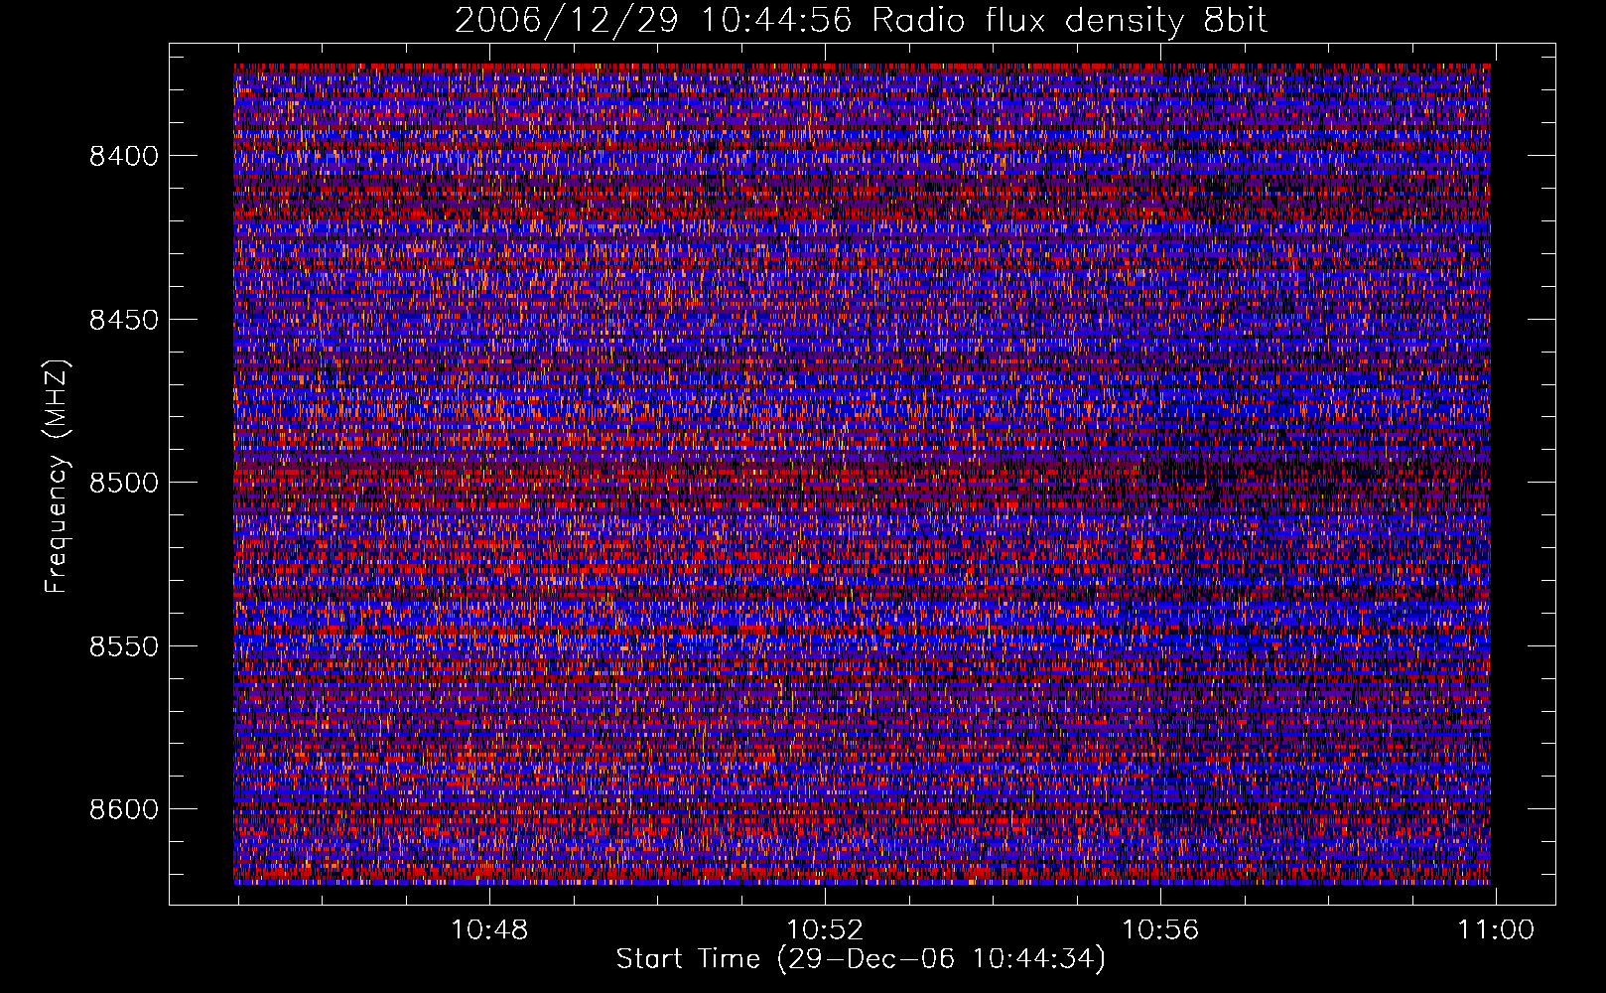This screenshot has width=1606, height=993.
Task: Click the plot title '2006/12/29 10:44:56 Radio flux density 8bit'
Action: coord(861,20)
